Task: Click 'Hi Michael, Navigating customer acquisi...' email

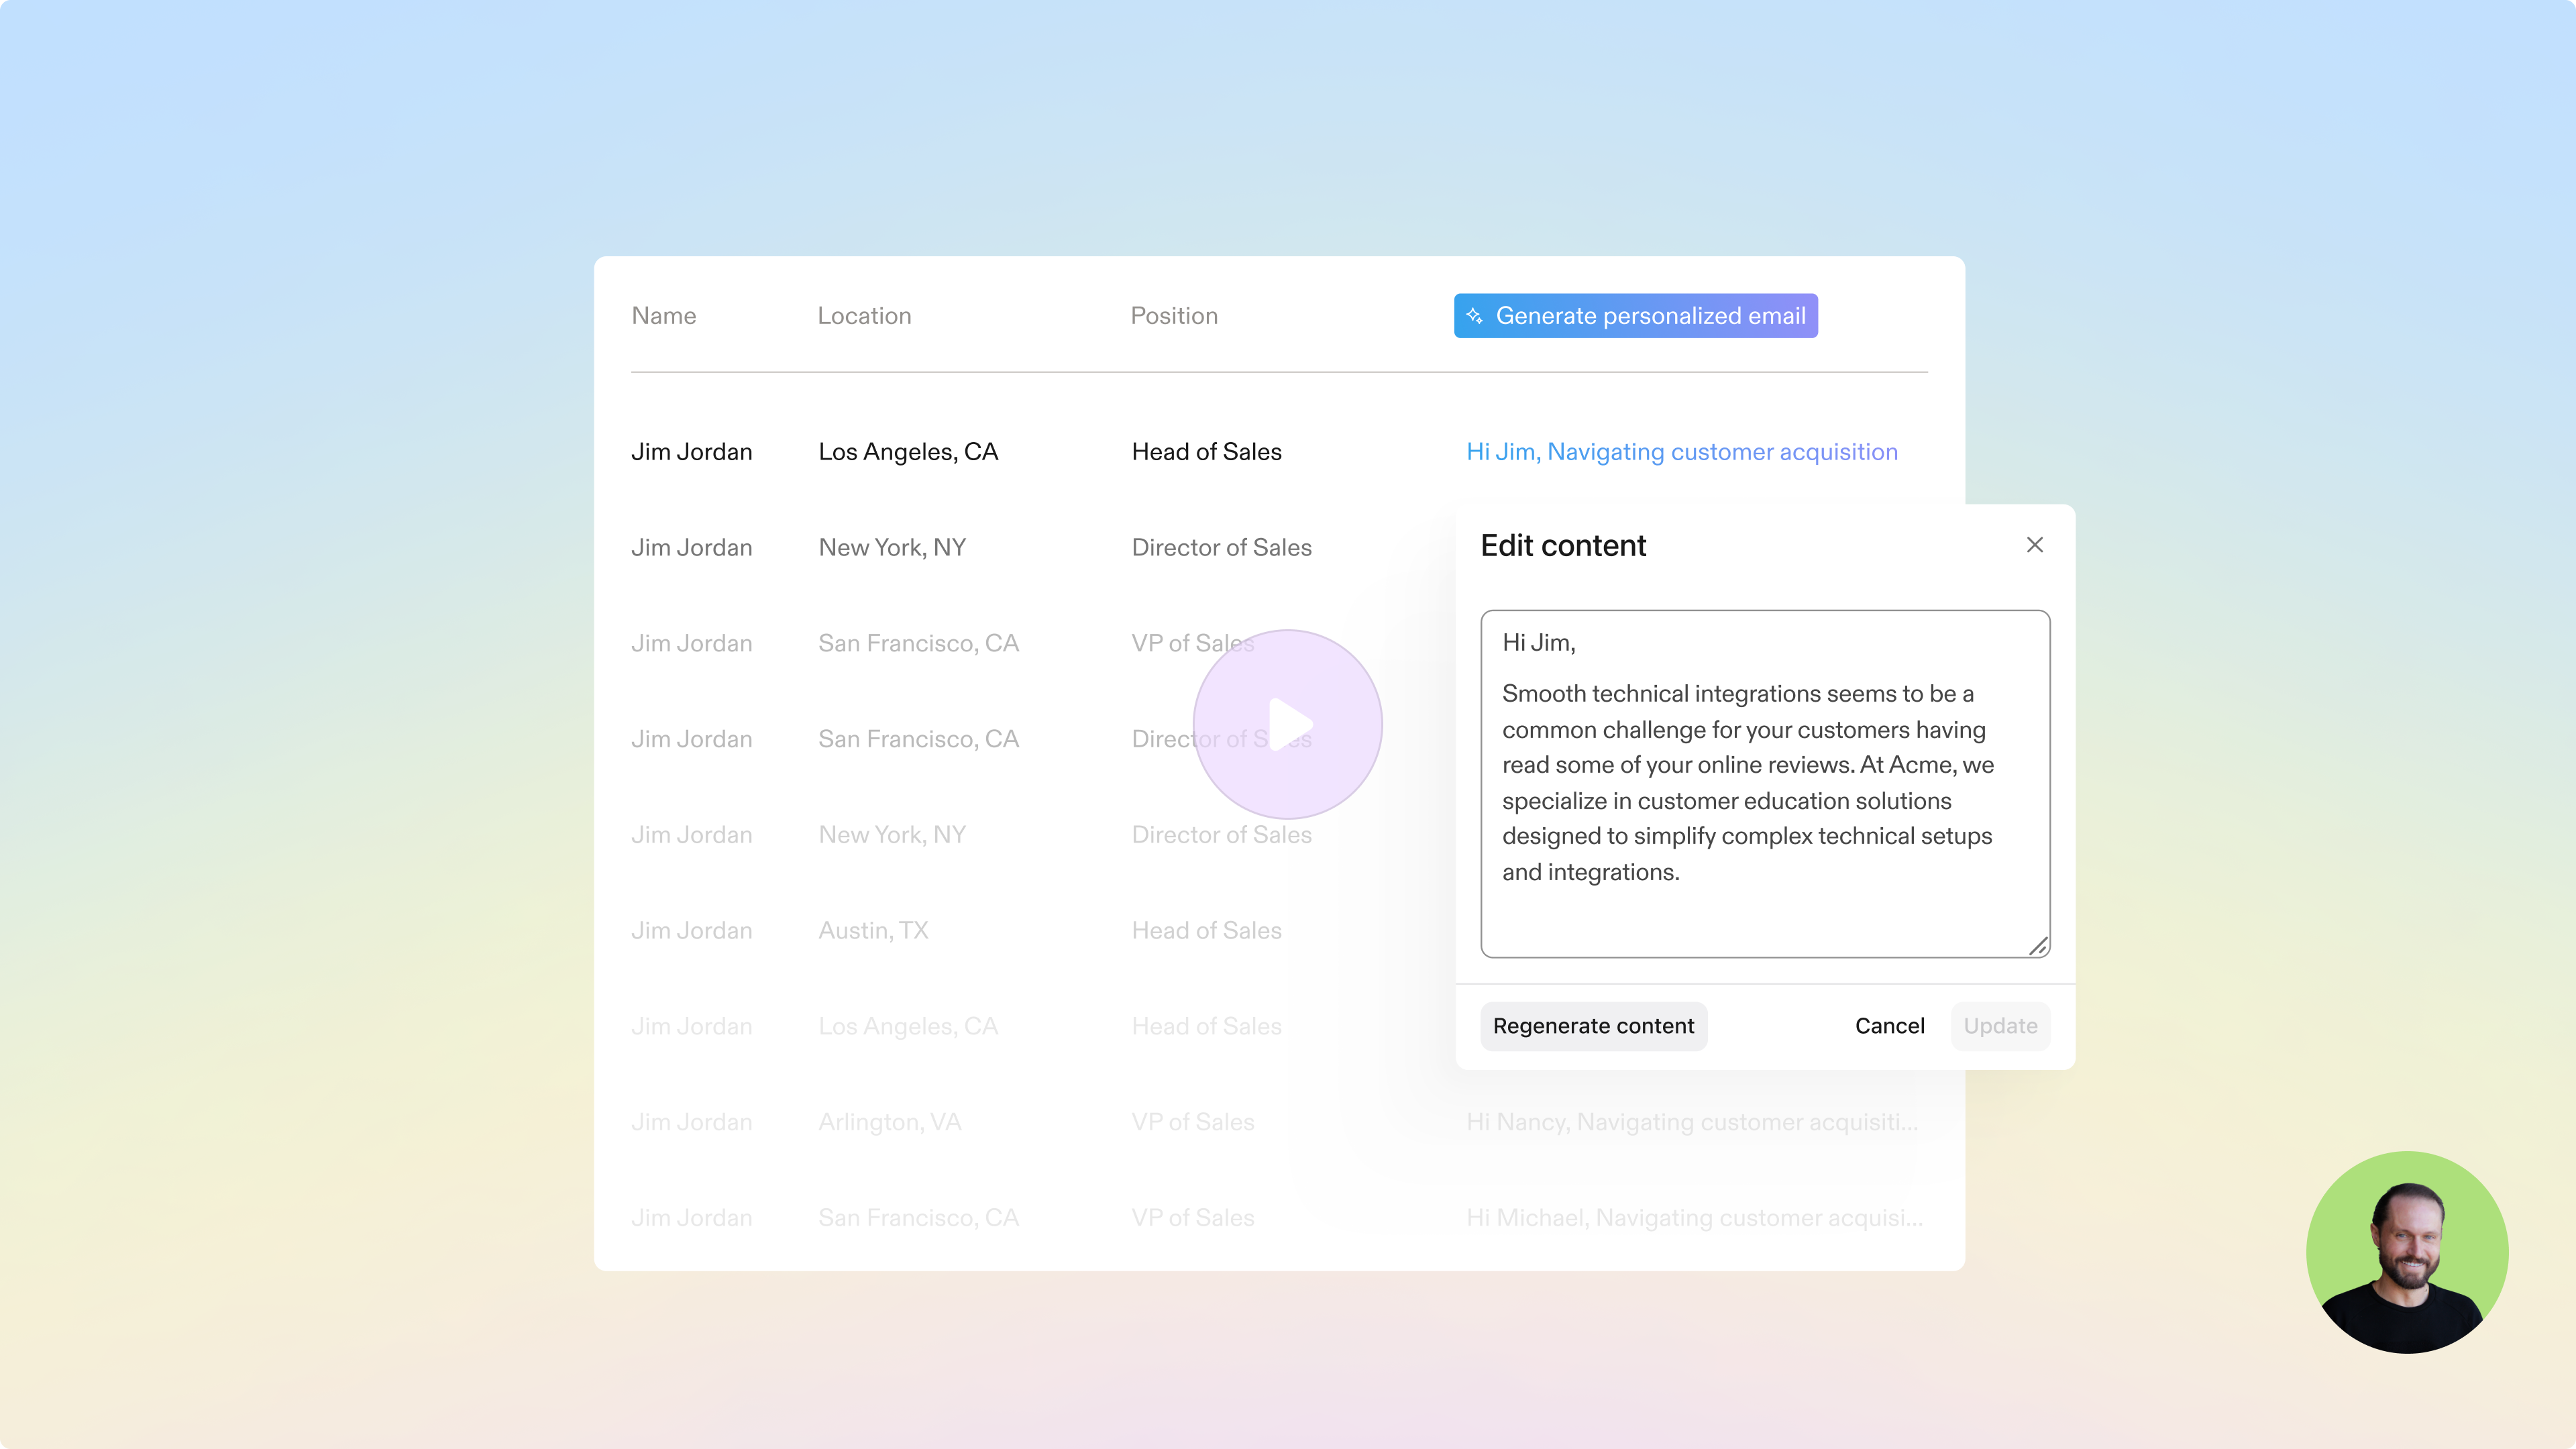Action: tap(1694, 1218)
